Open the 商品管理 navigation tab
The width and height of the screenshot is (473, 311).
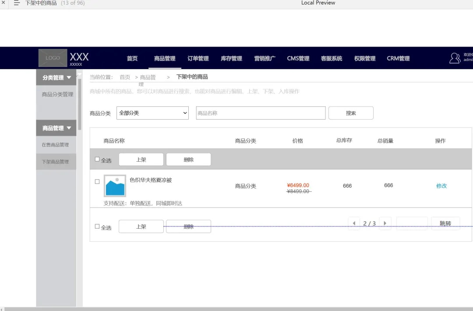[x=165, y=59]
